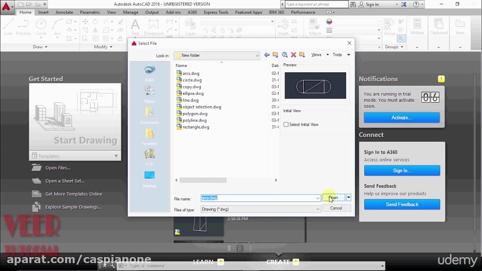Click Explore Sample Drawings... link
Screen dimensions: 482x271
tap(73, 207)
